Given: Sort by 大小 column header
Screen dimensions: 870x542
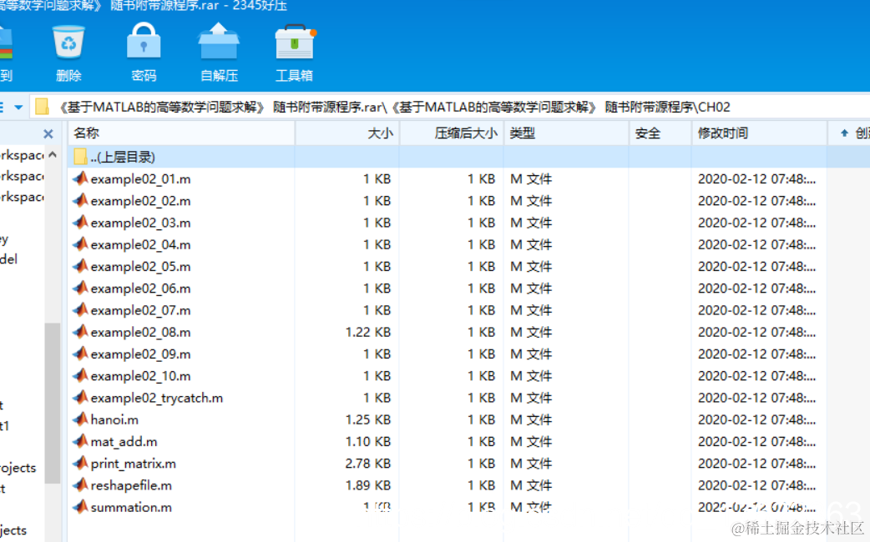Looking at the screenshot, I should [346, 133].
